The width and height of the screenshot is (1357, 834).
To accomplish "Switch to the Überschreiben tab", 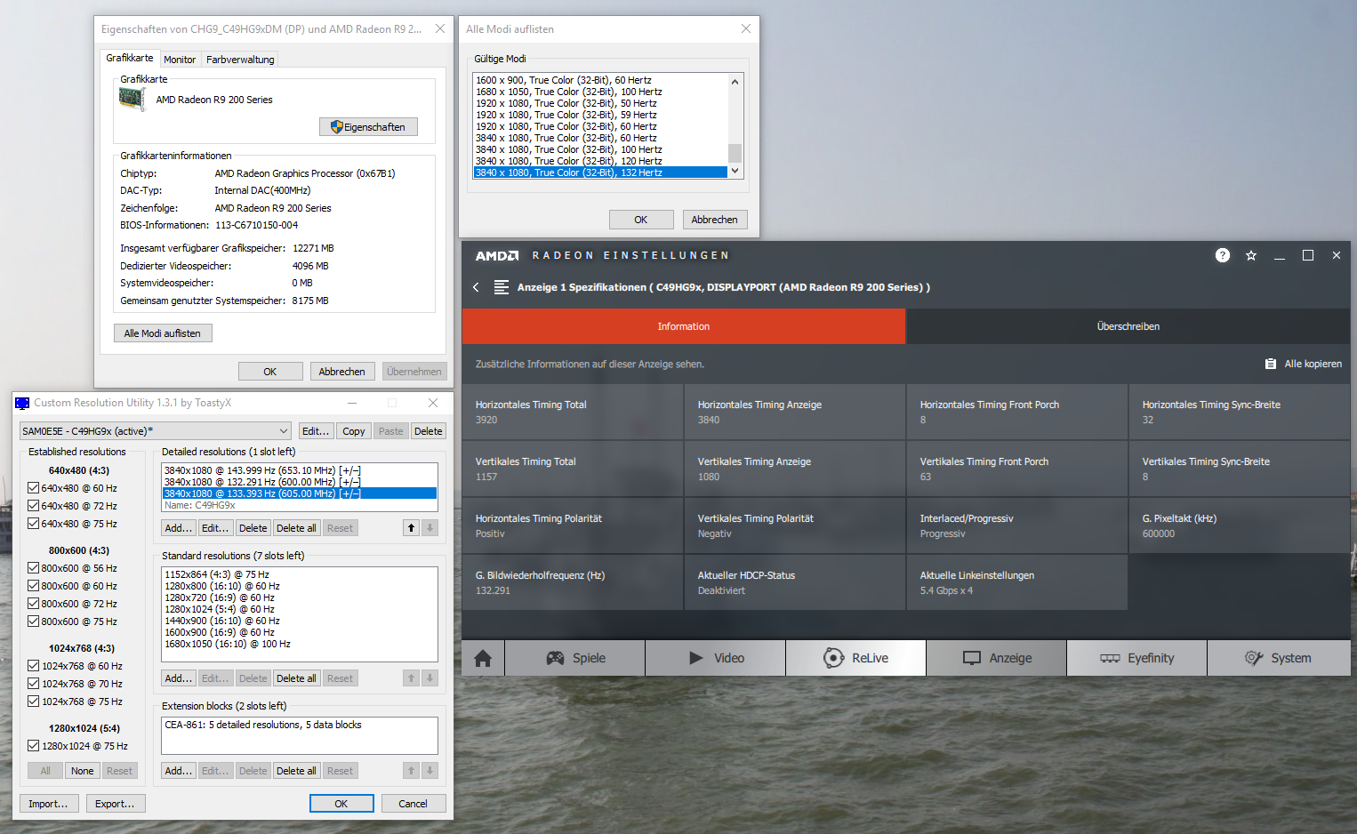I will 1128,326.
